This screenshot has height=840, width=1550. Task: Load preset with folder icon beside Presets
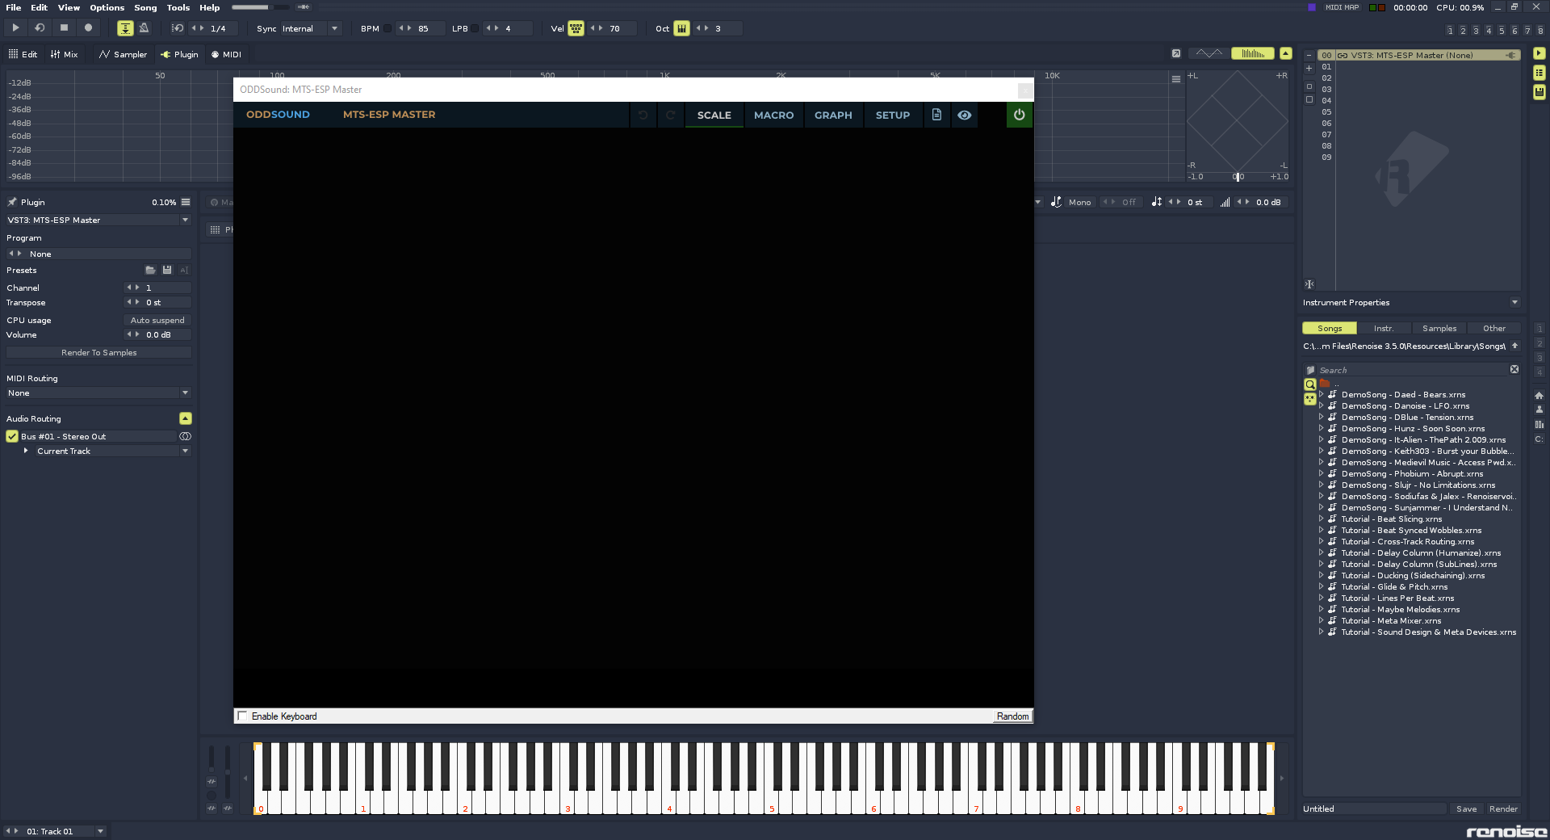150,270
